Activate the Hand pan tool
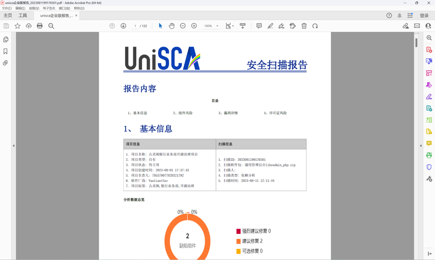This screenshot has width=435, height=260. (x=172, y=26)
